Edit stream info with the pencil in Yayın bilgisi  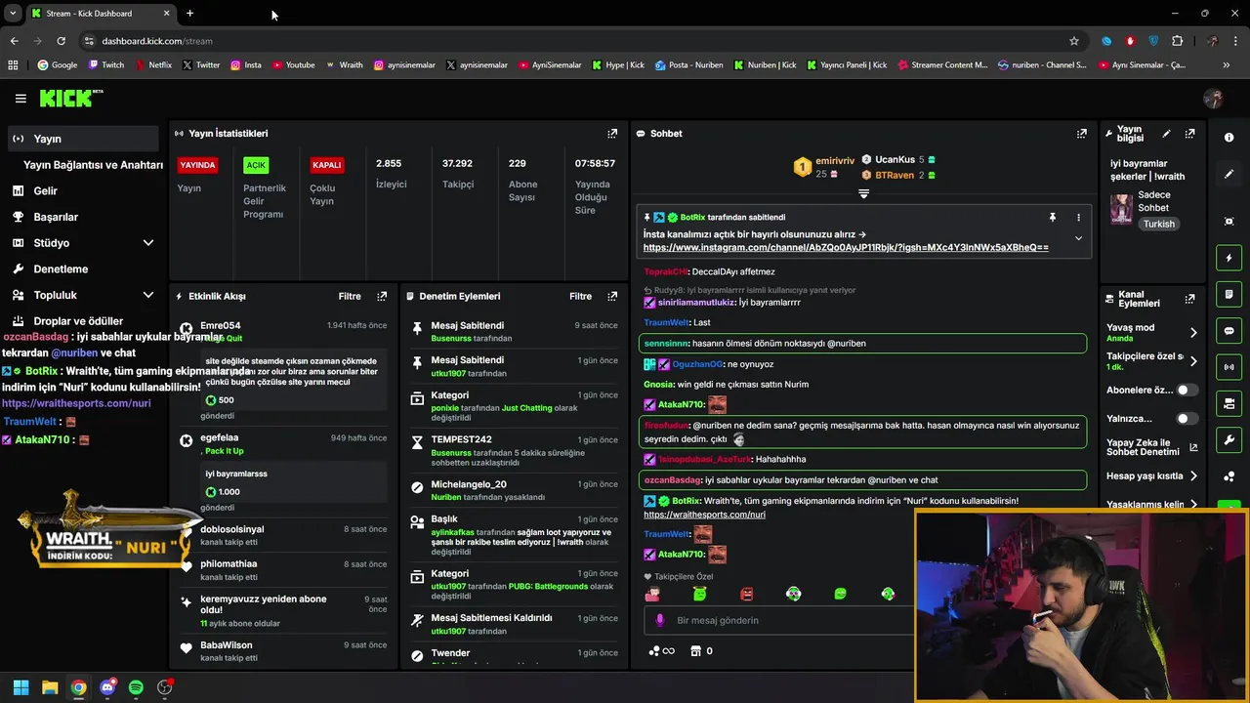(x=1166, y=134)
